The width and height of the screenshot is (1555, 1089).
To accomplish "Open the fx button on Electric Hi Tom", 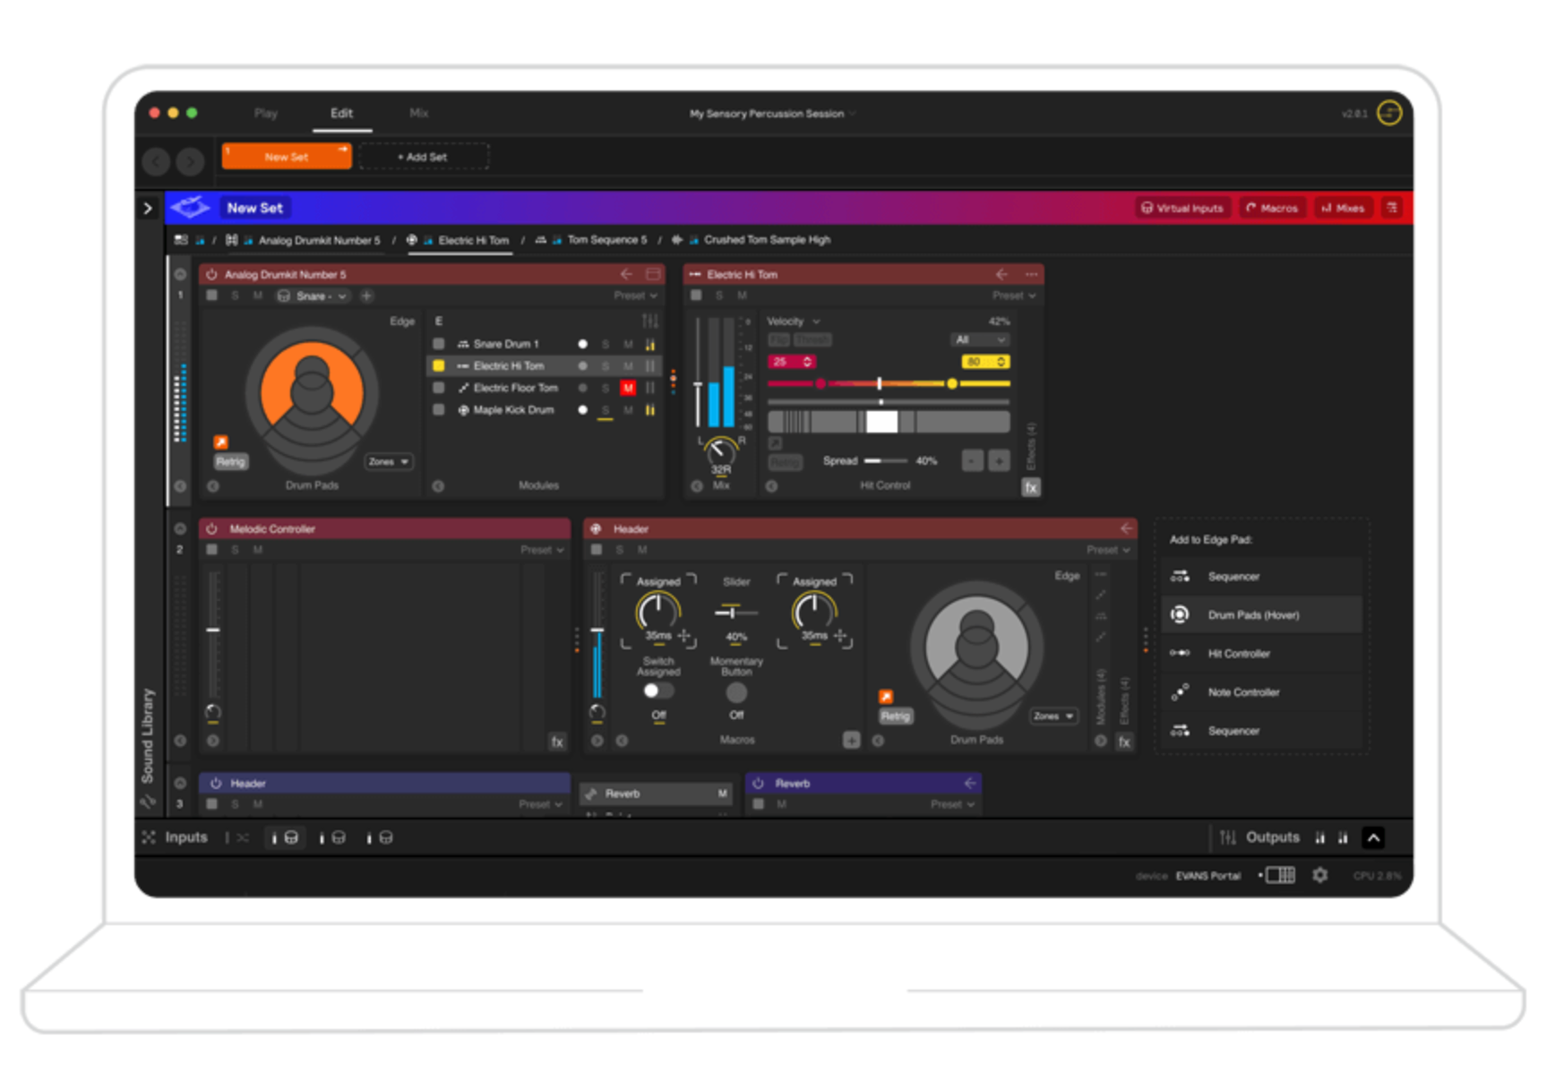I will point(1031,487).
